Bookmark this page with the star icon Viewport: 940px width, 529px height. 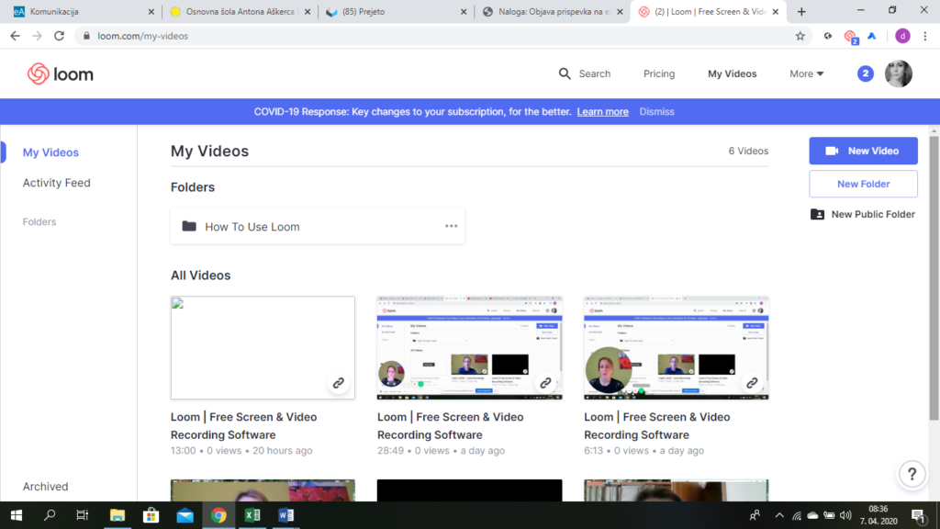tap(800, 36)
